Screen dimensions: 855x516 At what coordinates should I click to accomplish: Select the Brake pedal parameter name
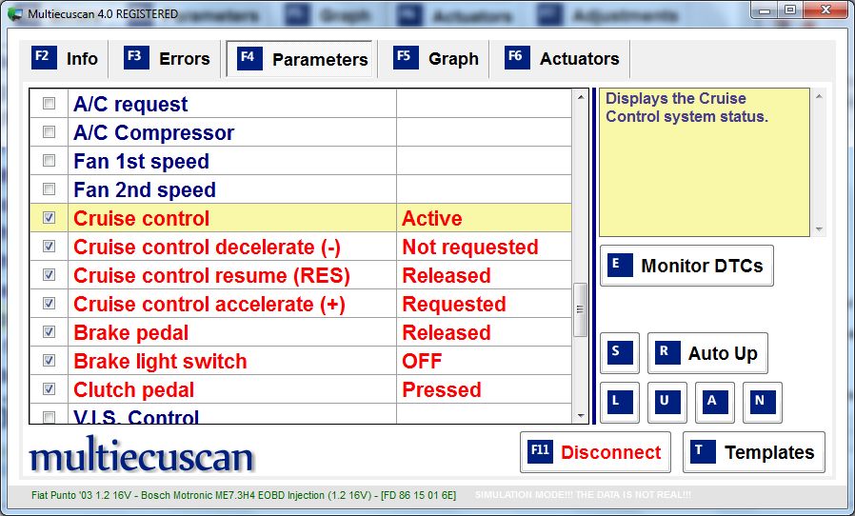[x=130, y=332]
